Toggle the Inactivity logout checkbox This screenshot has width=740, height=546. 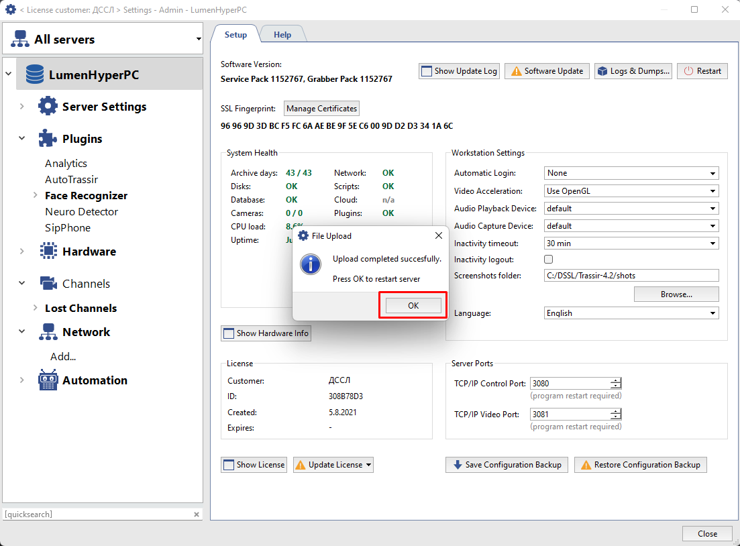(548, 259)
